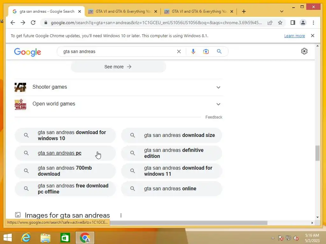Screen dimensions: 326x244
Task: Dismiss the Chrome update notice bar
Action: click(313, 36)
